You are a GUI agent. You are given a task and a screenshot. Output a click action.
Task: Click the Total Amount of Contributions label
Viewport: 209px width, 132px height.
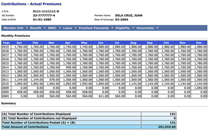coord(25,127)
